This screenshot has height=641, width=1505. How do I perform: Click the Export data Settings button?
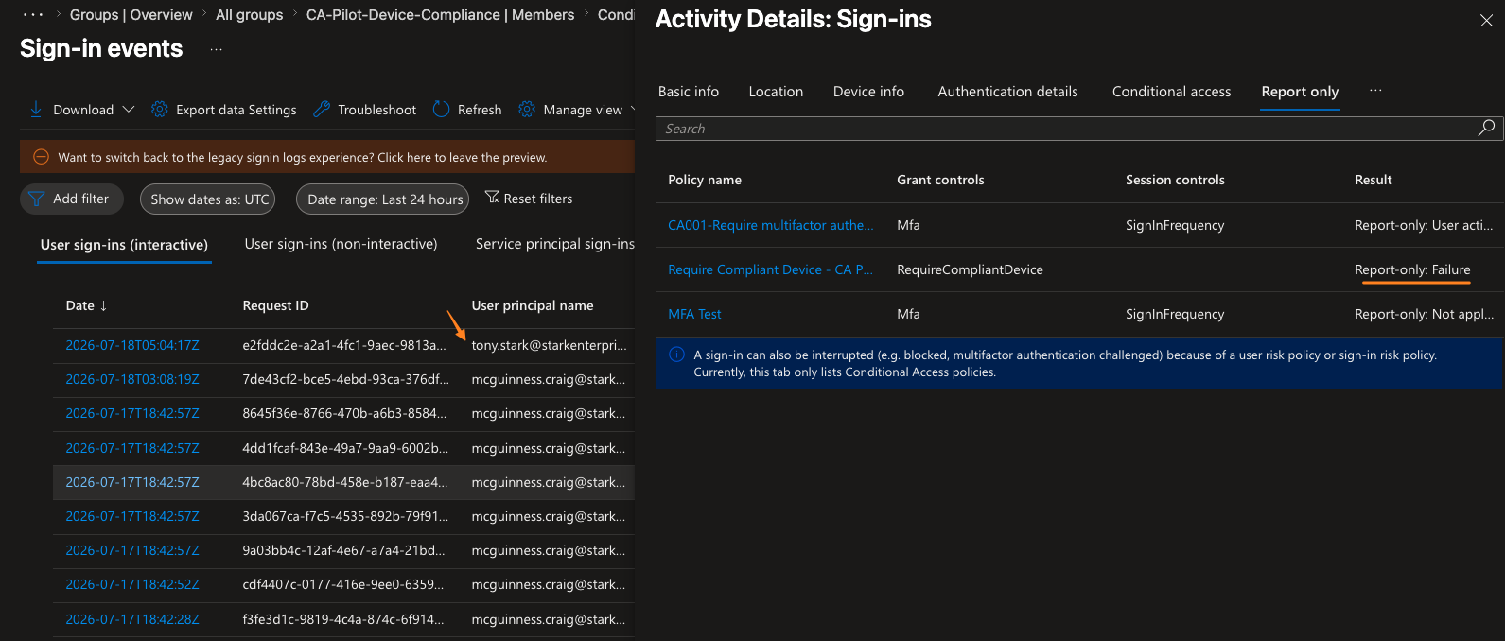point(224,110)
